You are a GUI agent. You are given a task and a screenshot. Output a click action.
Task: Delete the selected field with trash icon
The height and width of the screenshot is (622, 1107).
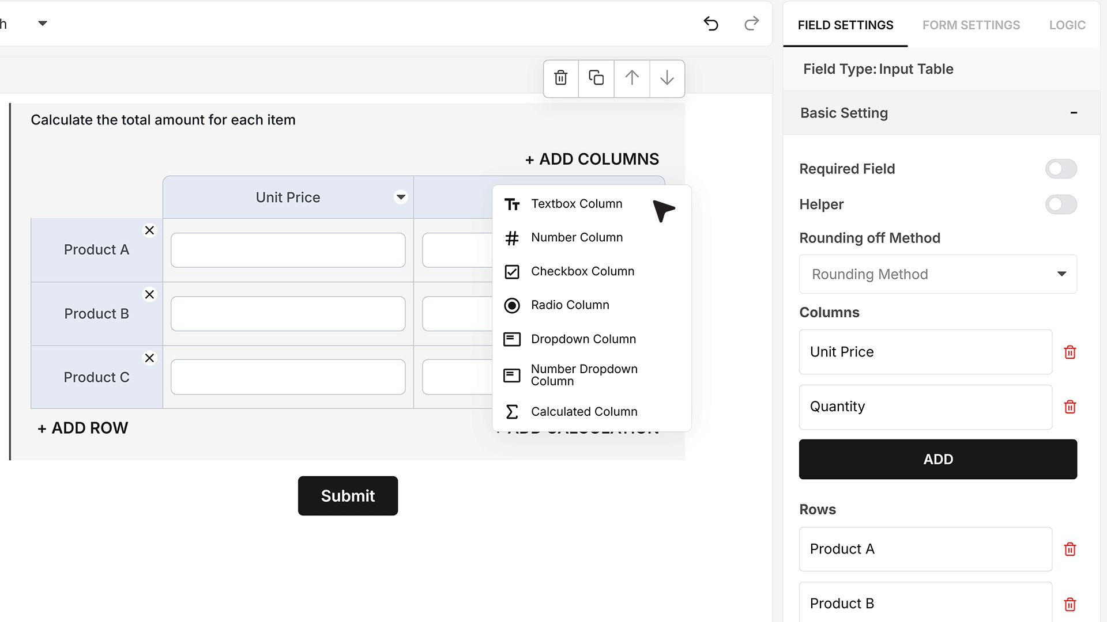coord(560,78)
